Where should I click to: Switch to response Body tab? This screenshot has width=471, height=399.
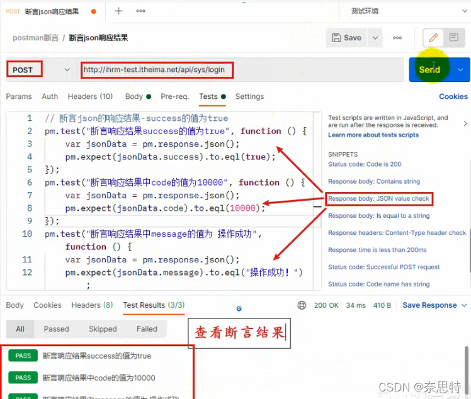14,305
